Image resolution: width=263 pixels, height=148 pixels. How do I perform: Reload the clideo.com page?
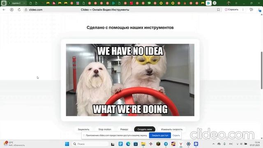[x=19, y=10]
